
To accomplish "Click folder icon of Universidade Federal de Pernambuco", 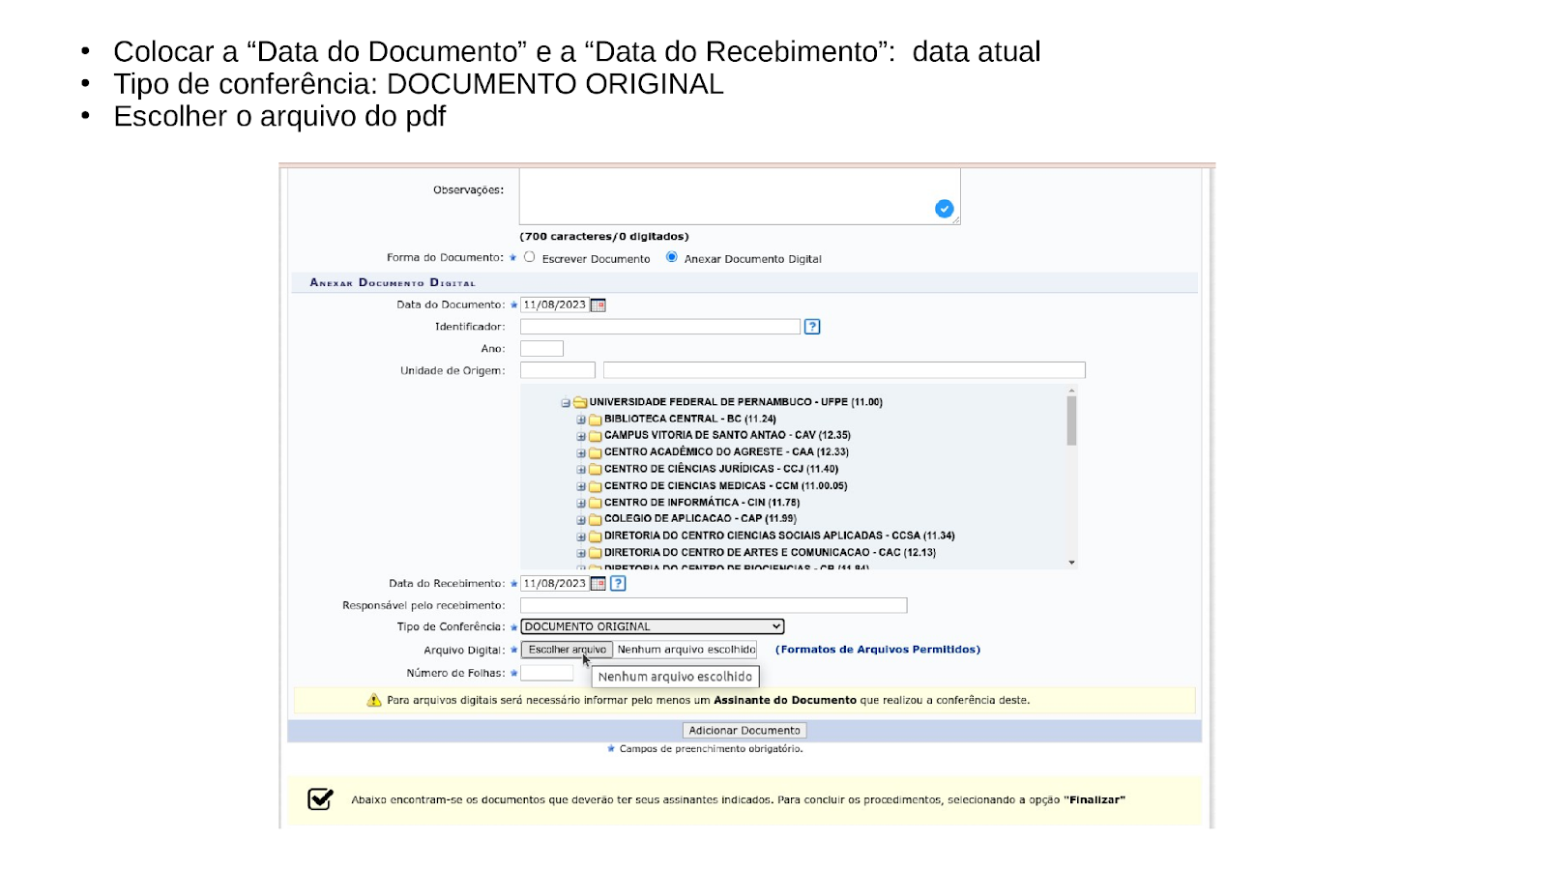I will coord(580,402).
